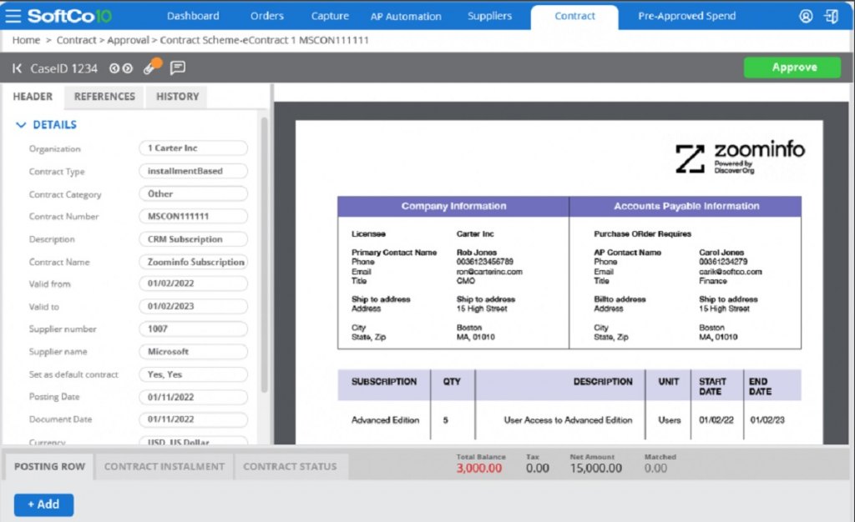The width and height of the screenshot is (855, 522).
Task: Click User Access to Advanced Edition description
Action: pos(568,420)
